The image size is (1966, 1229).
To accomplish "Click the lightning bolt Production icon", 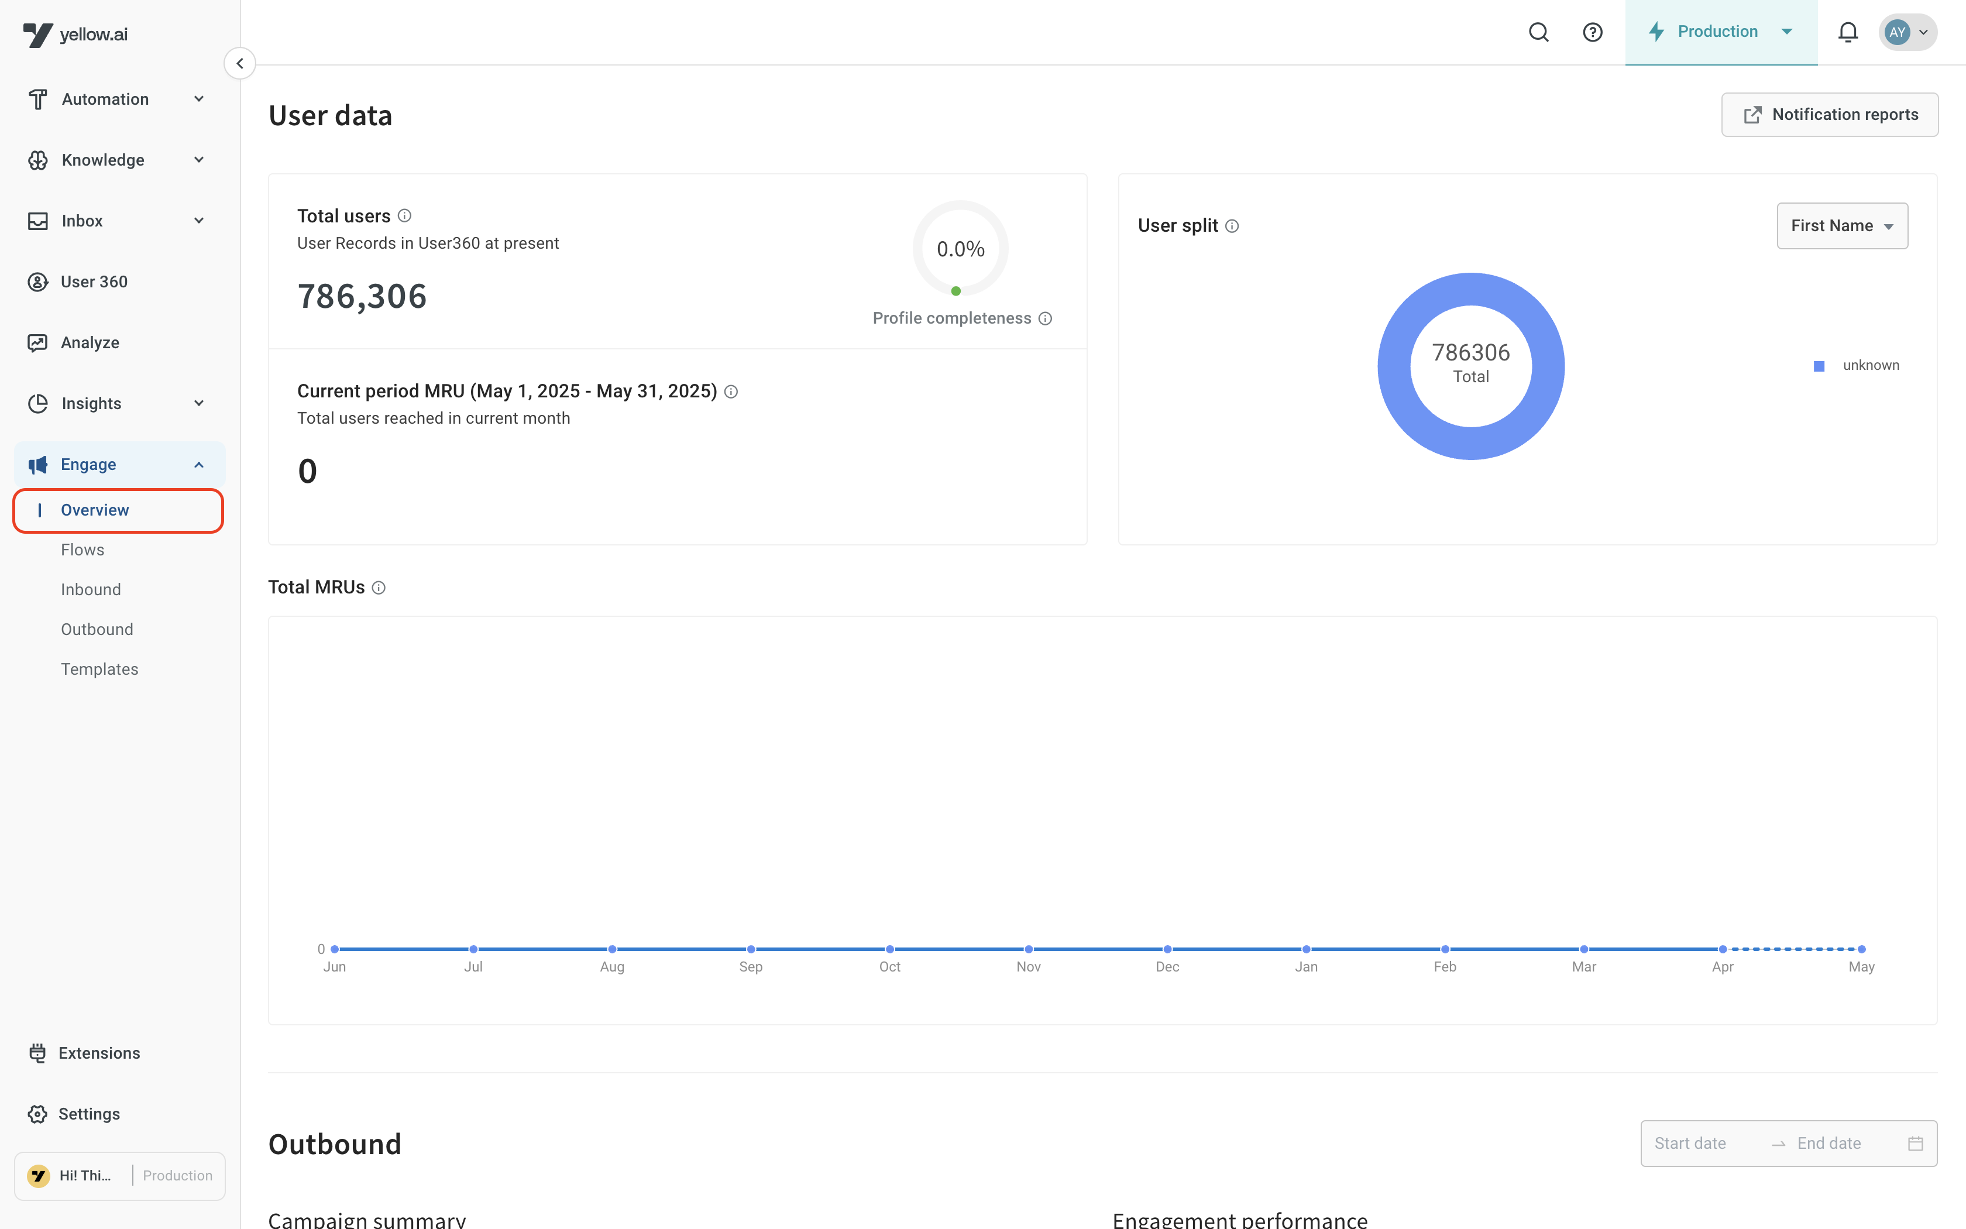I will (1656, 32).
